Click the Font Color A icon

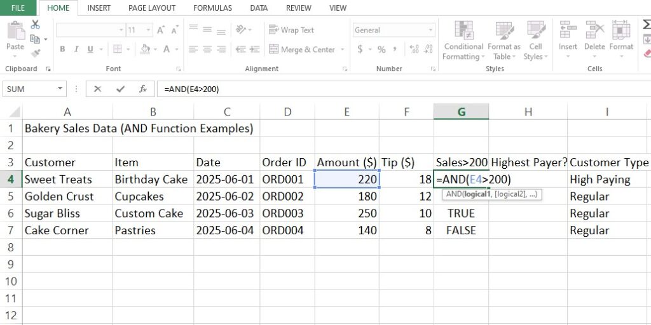pos(167,50)
